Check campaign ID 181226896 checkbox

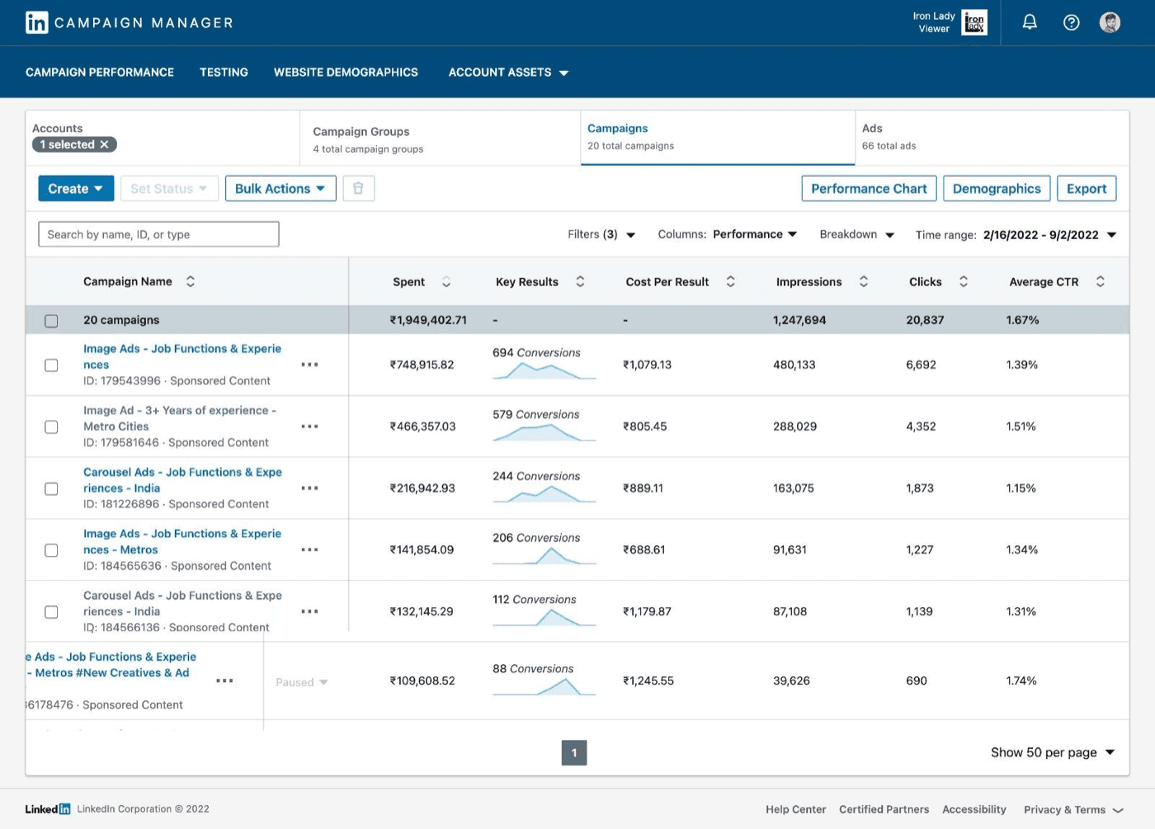click(x=51, y=489)
